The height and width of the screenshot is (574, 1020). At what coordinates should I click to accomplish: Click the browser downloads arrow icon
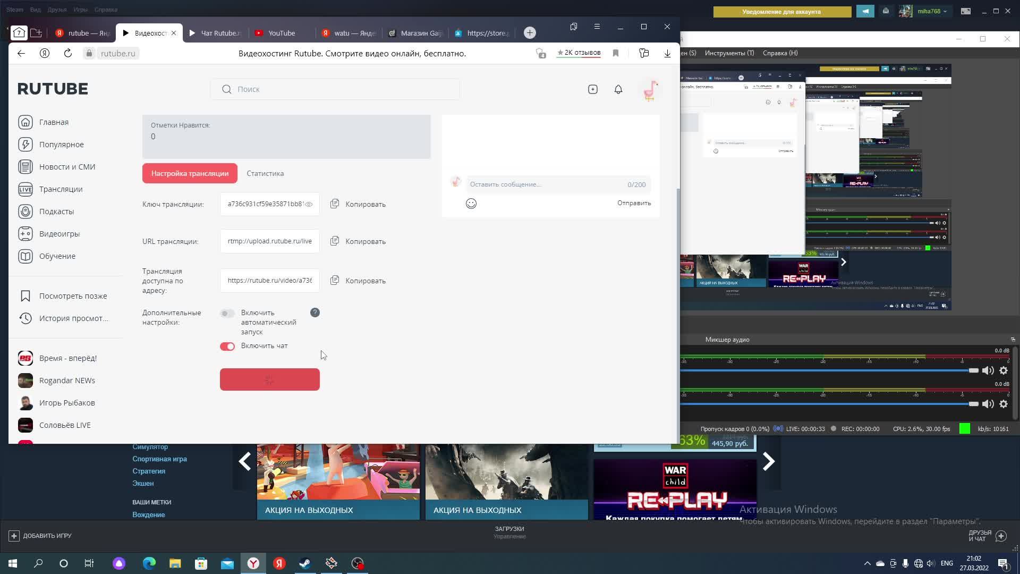(667, 53)
